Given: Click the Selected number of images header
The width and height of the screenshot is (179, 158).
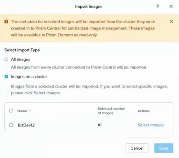Looking at the screenshot, I should pos(111,111).
